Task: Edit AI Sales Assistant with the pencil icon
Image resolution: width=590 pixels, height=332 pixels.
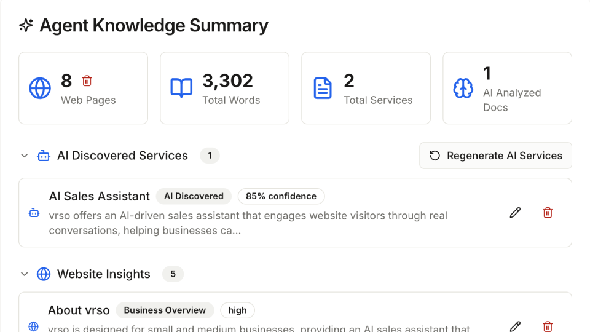Action: tap(515, 213)
